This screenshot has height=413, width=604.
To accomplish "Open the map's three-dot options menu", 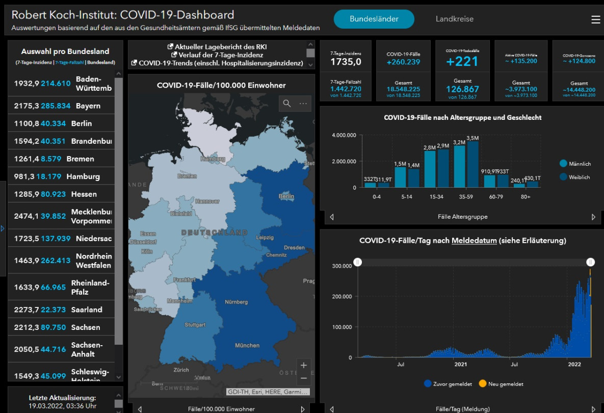I will (x=303, y=104).
